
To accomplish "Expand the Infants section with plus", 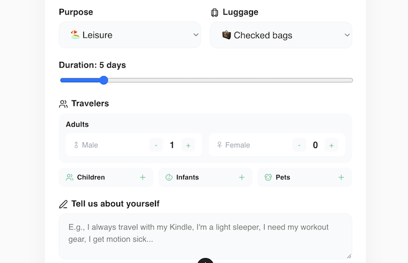I will click(x=242, y=177).
